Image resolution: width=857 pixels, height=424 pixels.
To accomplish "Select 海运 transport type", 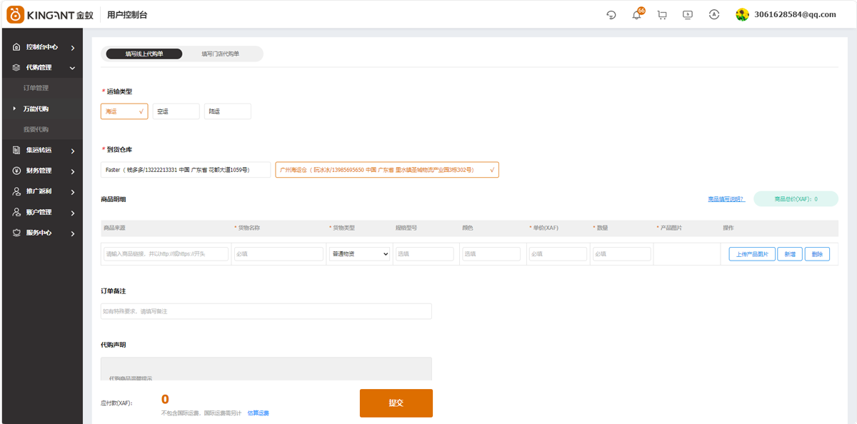I will (124, 111).
